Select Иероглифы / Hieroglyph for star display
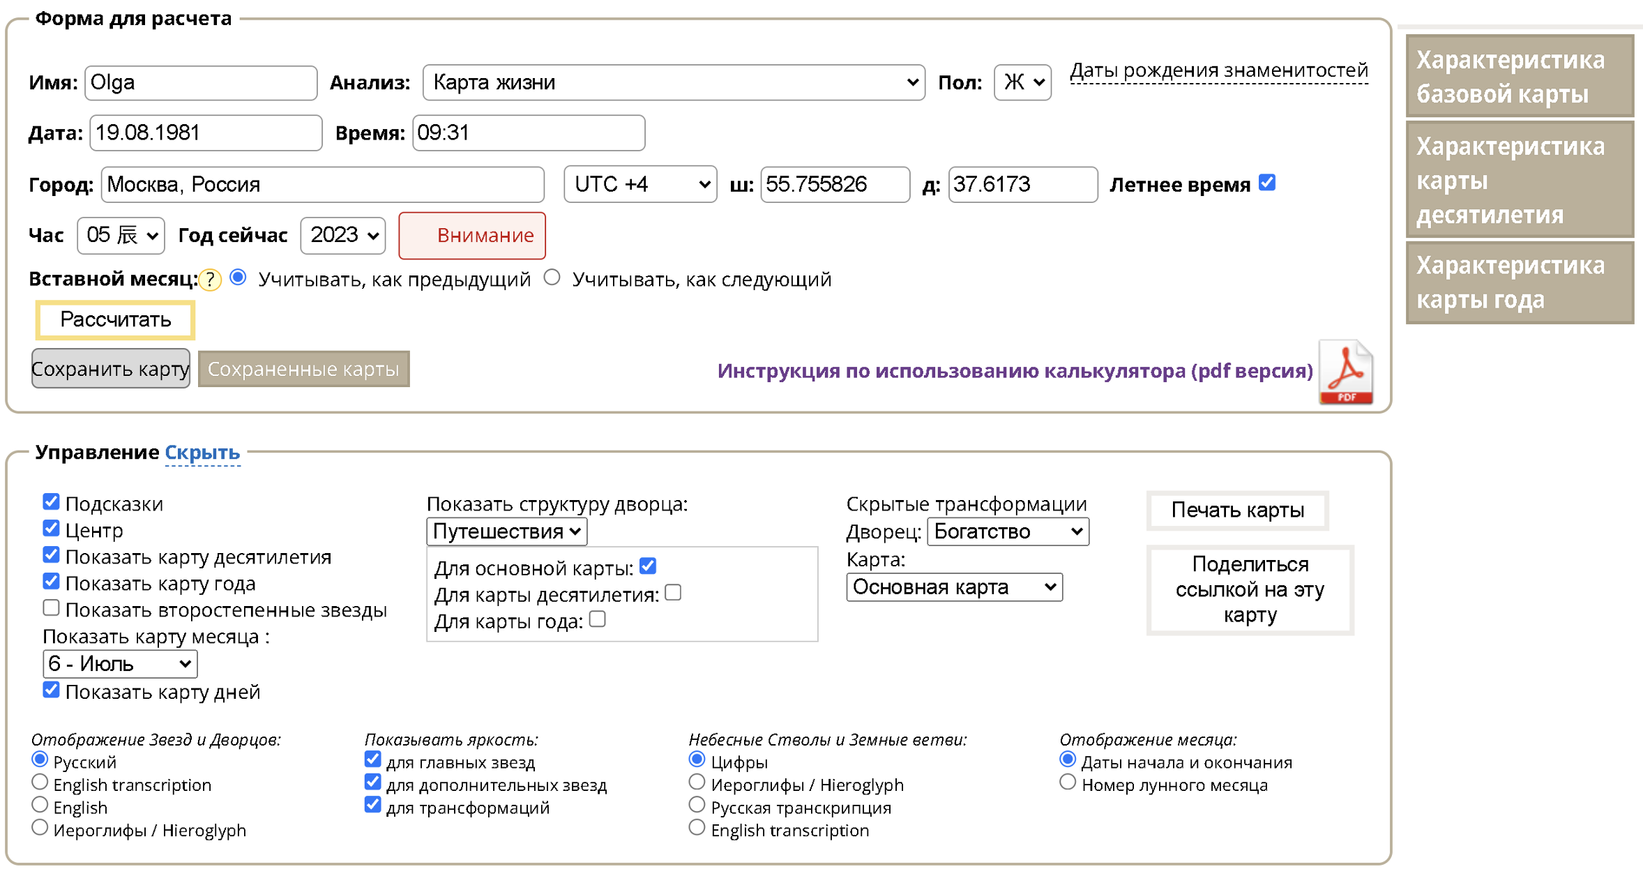This screenshot has width=1643, height=869. [40, 828]
